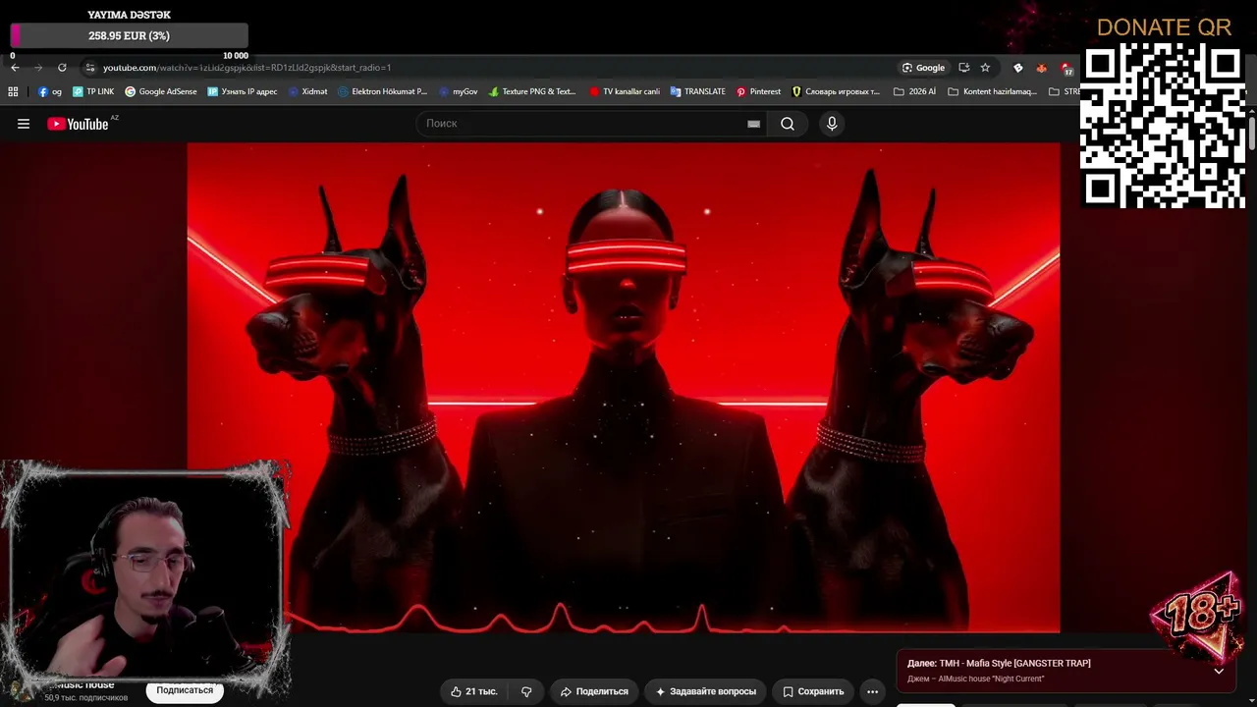Install app icon in address bar
This screenshot has height=707, width=1257.
963,68
